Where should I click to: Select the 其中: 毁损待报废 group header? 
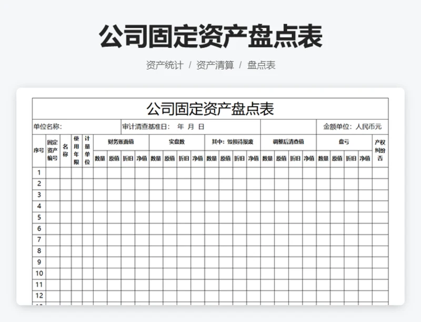pos(233,142)
